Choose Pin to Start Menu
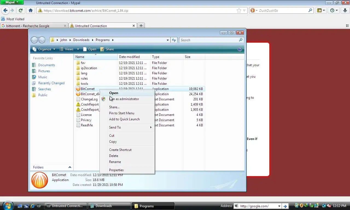 tap(127, 113)
